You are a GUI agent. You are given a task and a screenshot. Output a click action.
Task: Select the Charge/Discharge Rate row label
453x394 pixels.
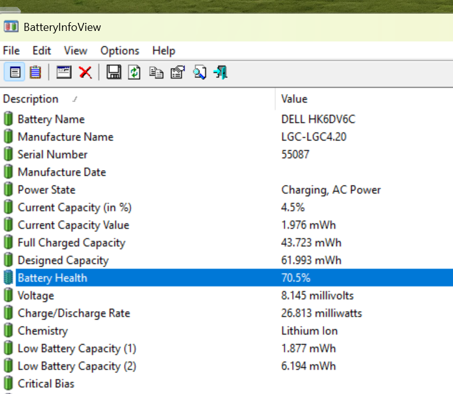coord(74,313)
